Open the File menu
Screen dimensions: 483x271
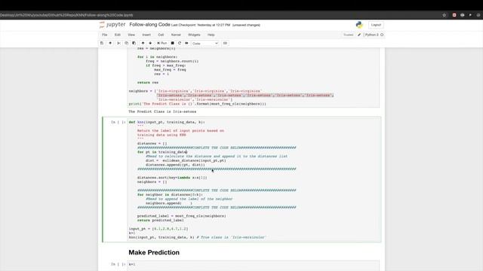[105, 35]
